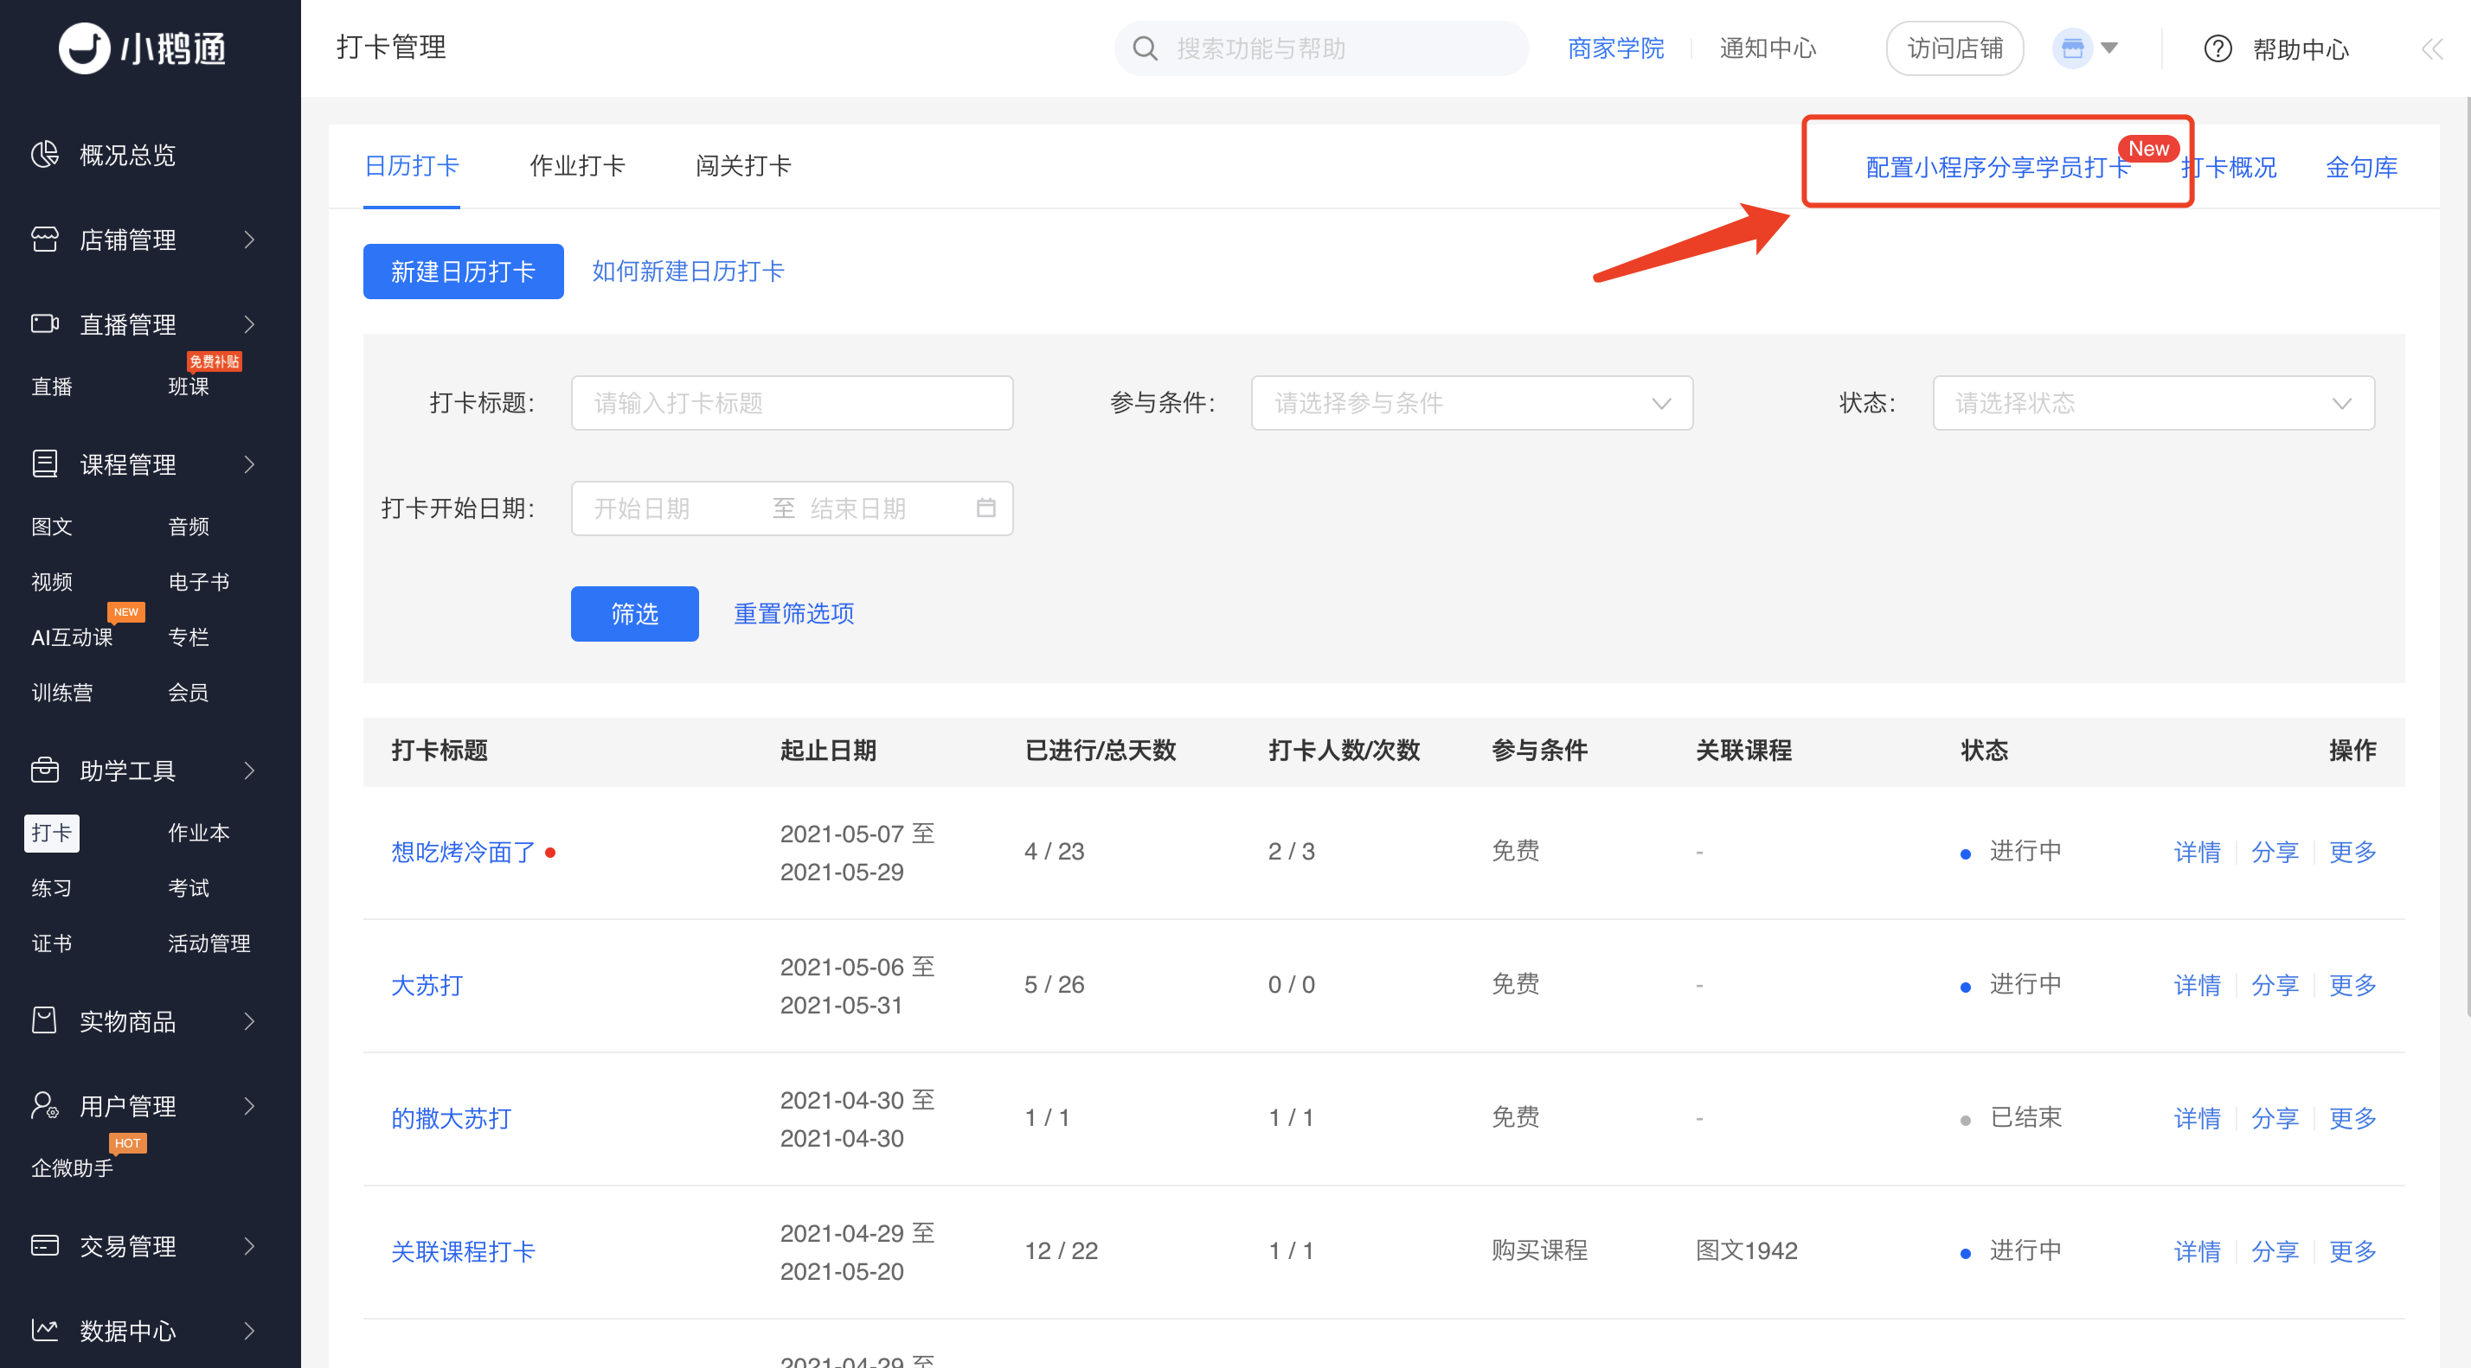Click the 助学工具 briefcase icon
The height and width of the screenshot is (1368, 2471).
tap(45, 770)
